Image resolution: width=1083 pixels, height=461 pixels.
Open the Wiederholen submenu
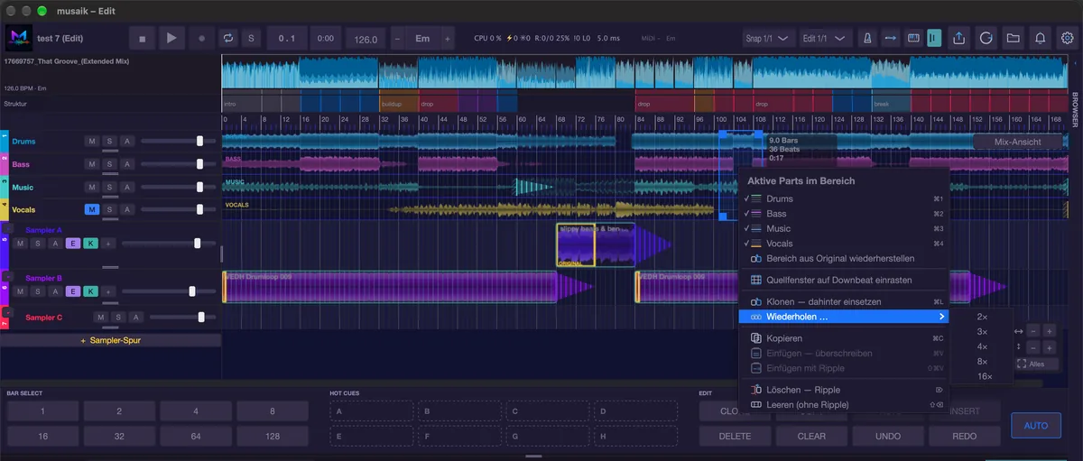point(843,317)
